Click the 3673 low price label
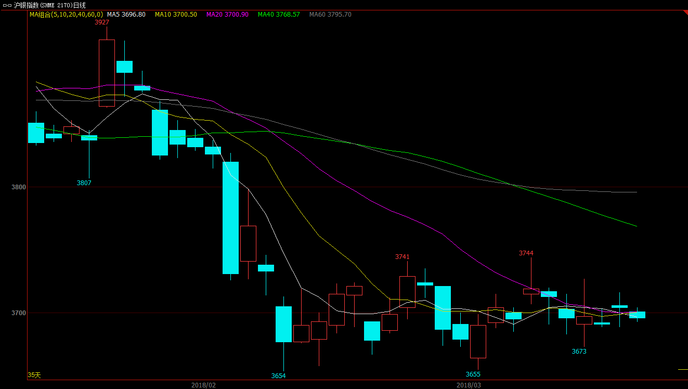Viewport: 688px width, 389px height. pyautogui.click(x=579, y=352)
